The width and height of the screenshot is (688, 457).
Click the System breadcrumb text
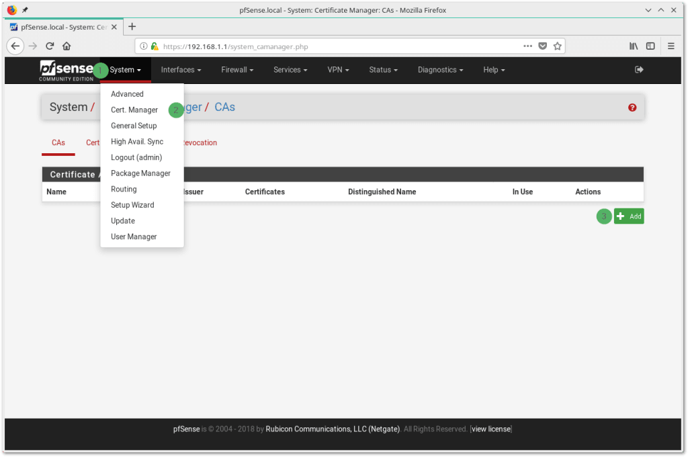(69, 107)
